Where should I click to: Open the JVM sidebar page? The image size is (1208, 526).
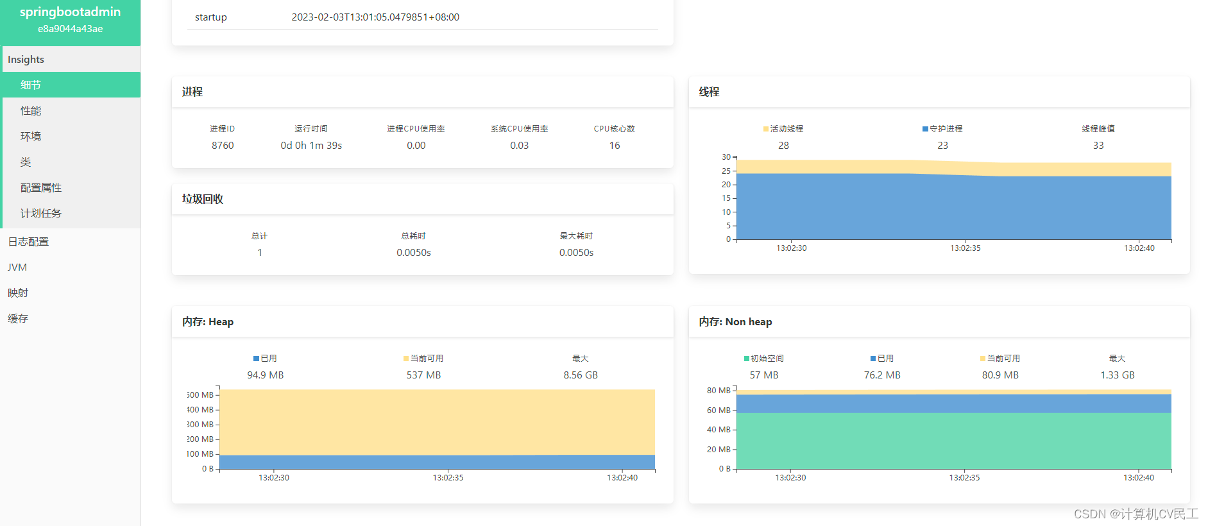(x=71, y=267)
